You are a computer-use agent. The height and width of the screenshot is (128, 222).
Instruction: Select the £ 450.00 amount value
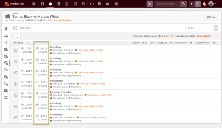43,63
